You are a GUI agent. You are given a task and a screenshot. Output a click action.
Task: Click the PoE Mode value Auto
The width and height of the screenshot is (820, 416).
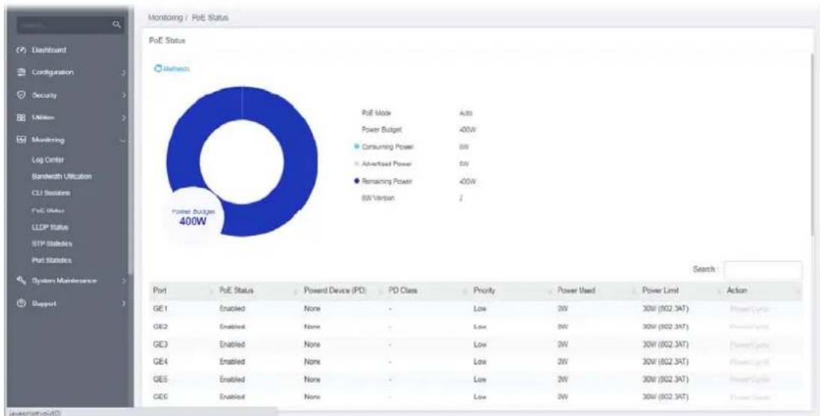click(466, 113)
